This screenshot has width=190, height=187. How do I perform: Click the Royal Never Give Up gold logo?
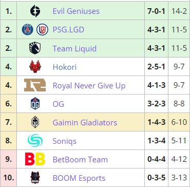[x=35, y=85]
